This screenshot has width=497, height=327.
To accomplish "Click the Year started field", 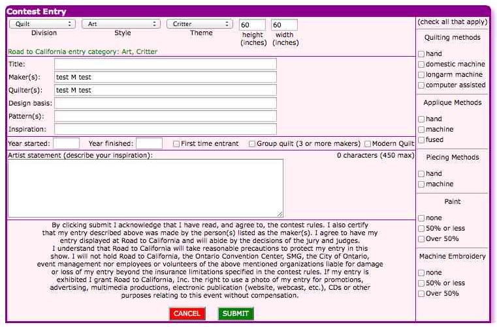I will [66, 143].
